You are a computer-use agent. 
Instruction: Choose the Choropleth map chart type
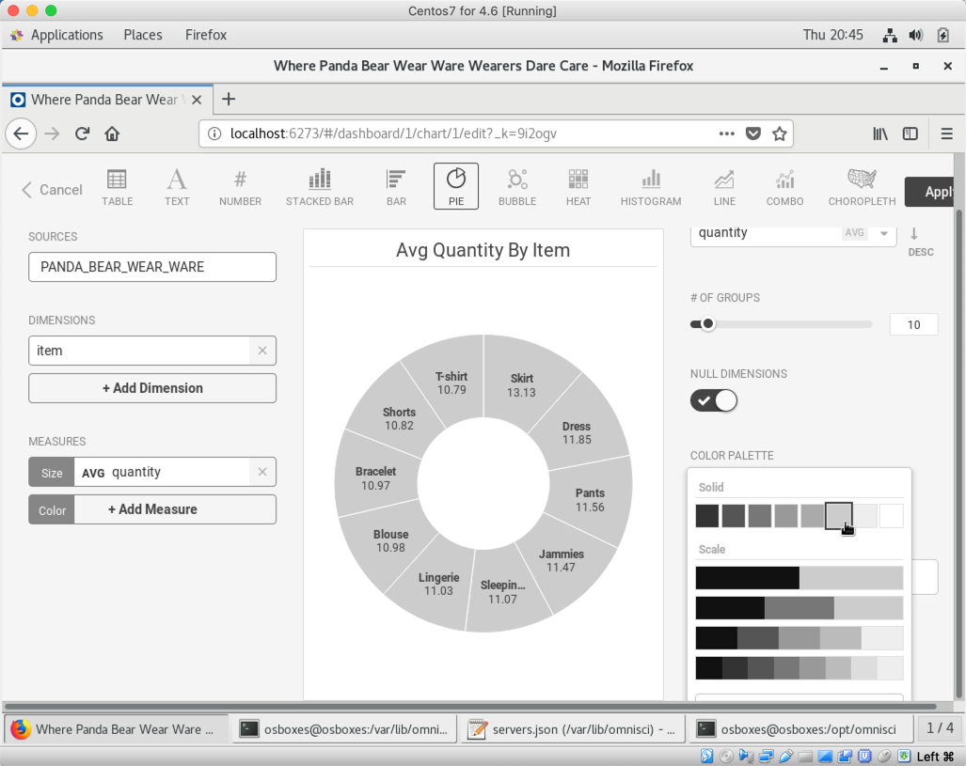pos(861,187)
